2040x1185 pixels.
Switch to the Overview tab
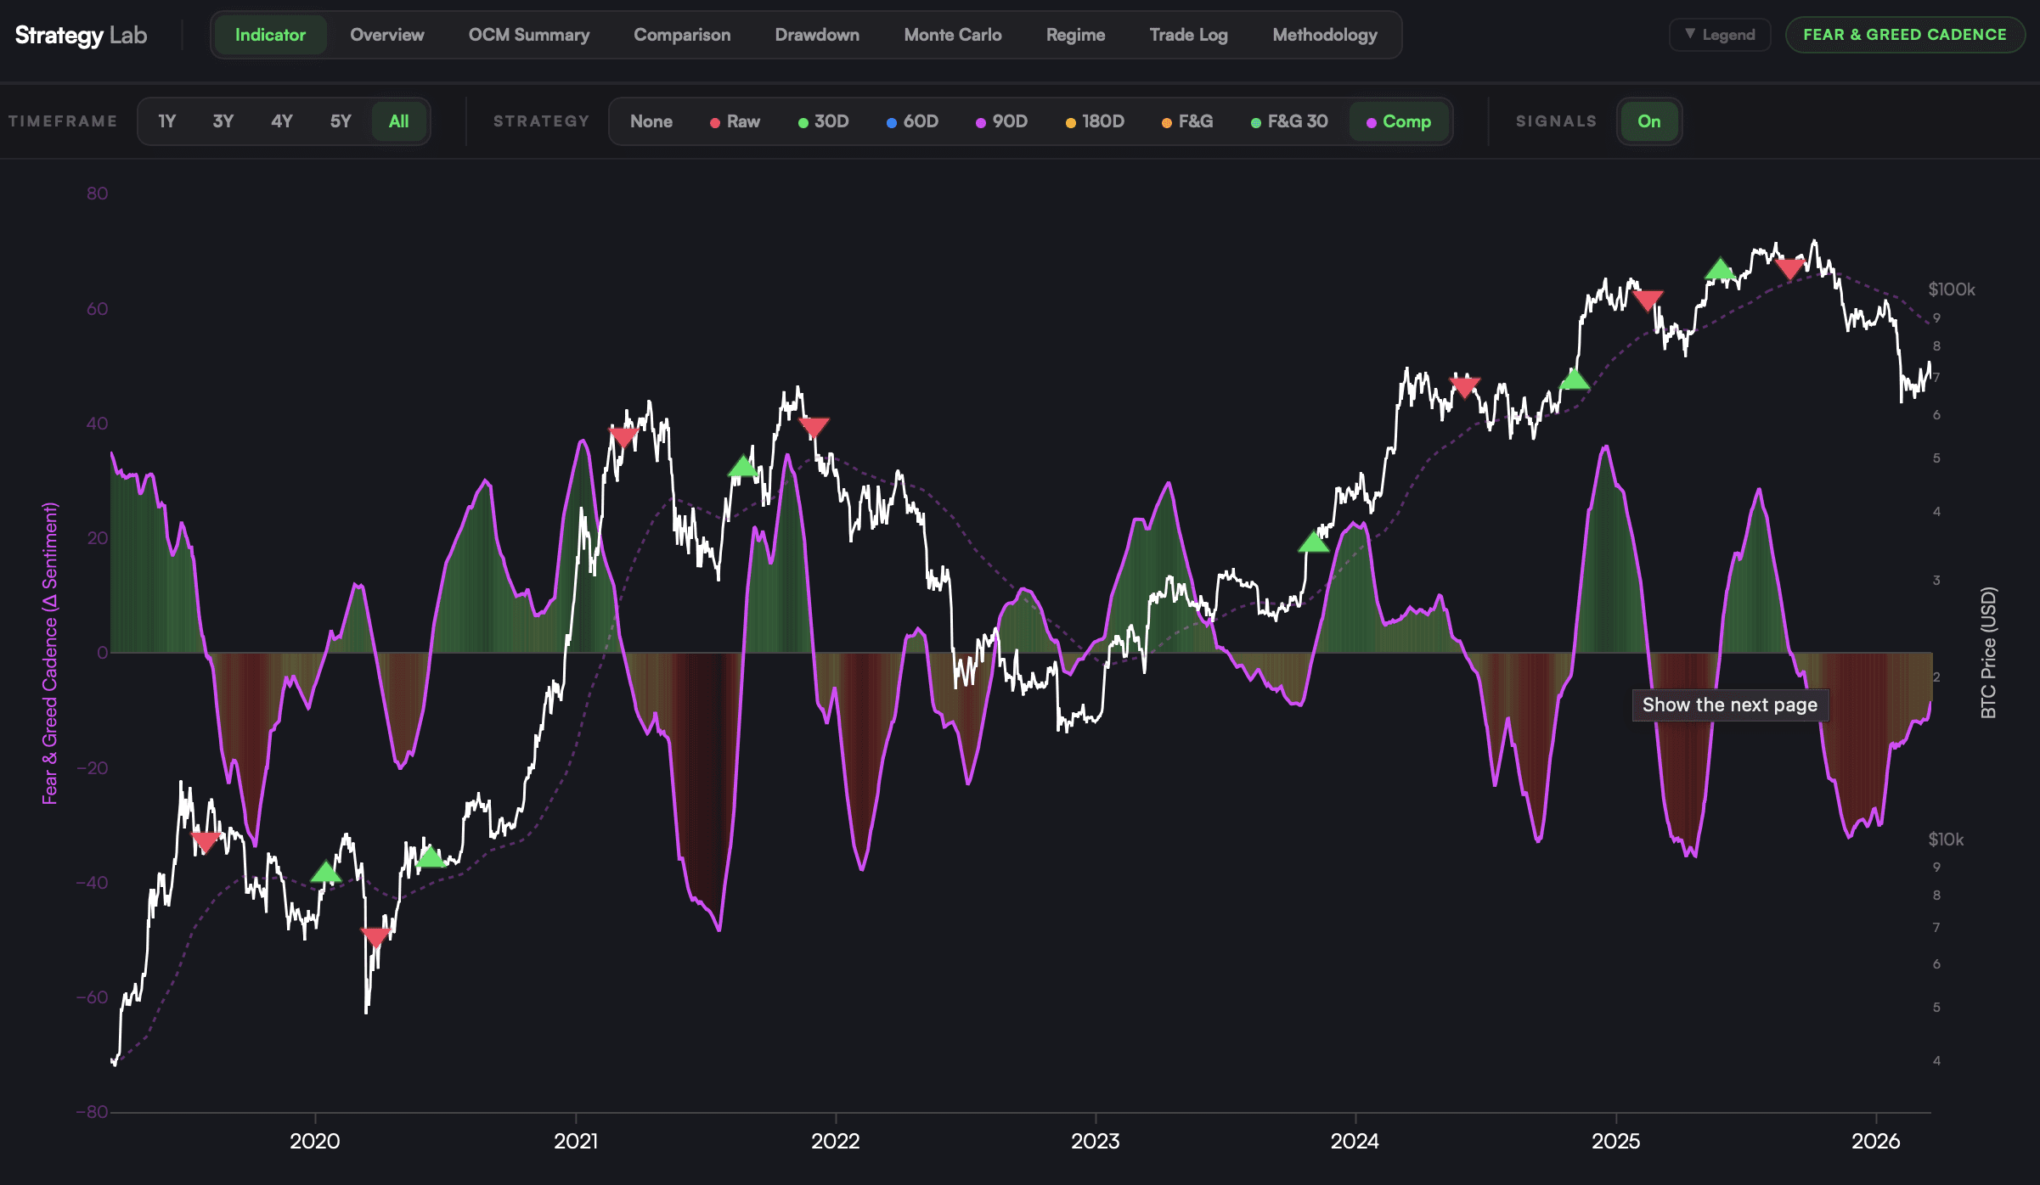(386, 35)
